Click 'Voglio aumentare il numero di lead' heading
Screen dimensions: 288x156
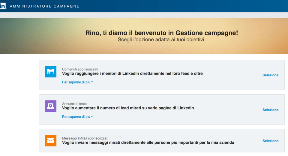128,108
